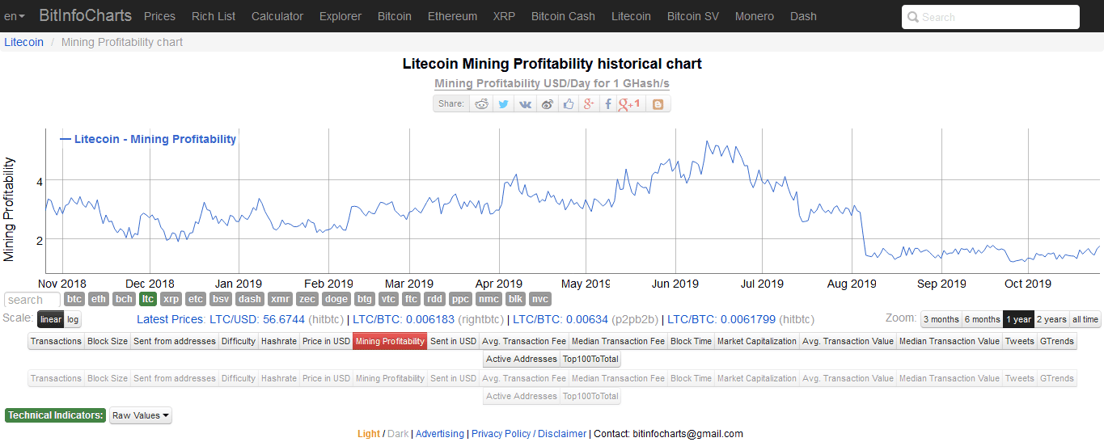The image size is (1104, 442).
Task: Open the en language dropdown
Action: 15,16
